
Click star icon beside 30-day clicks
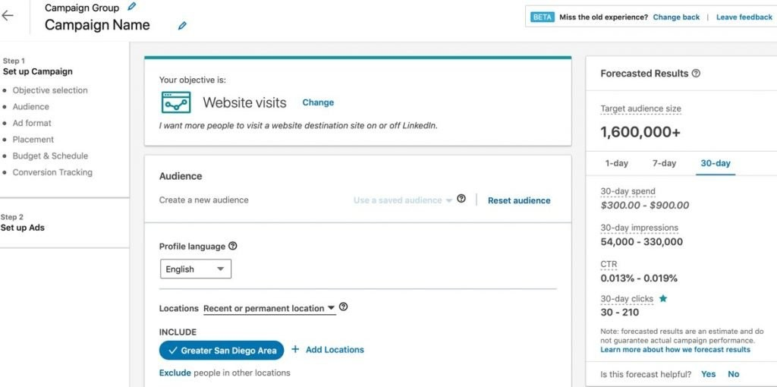point(663,299)
